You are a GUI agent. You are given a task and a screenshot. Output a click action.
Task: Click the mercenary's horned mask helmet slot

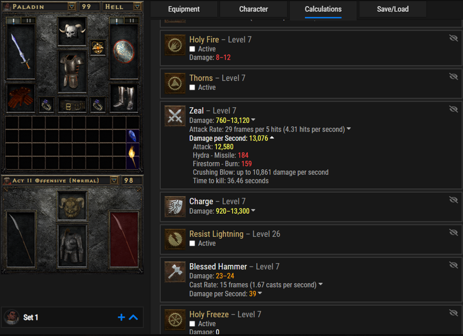coord(72,206)
